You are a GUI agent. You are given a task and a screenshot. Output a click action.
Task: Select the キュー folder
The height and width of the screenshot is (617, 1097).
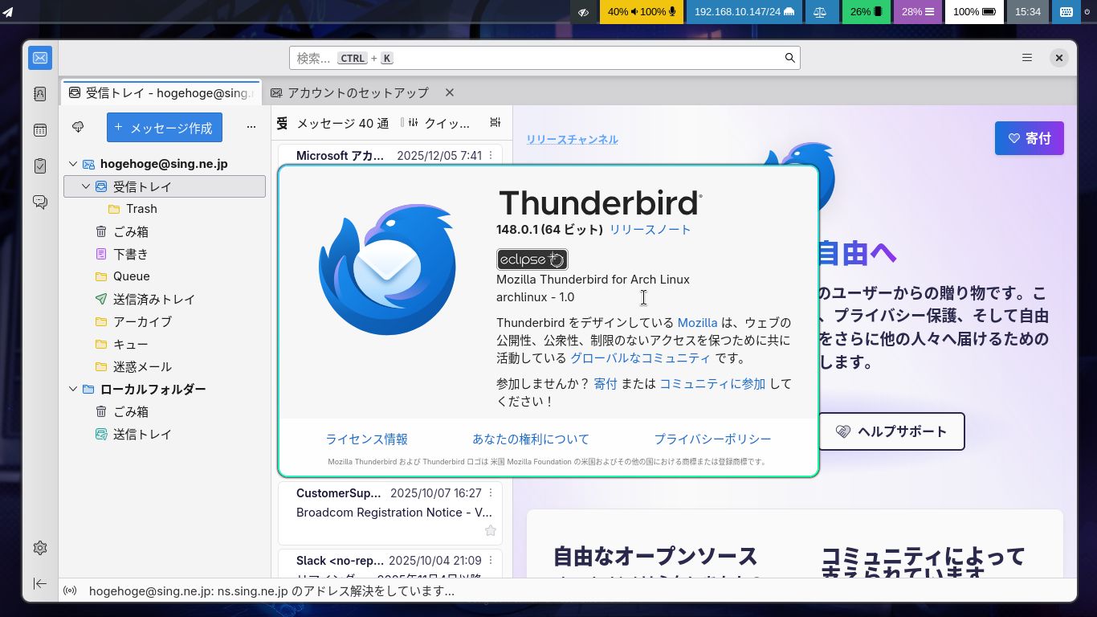165,344
